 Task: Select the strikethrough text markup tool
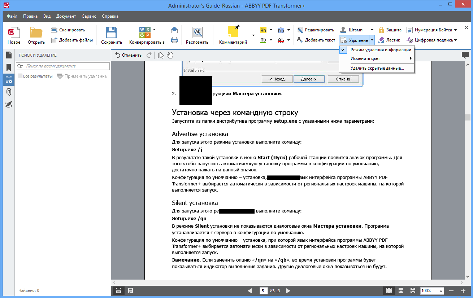point(281,40)
